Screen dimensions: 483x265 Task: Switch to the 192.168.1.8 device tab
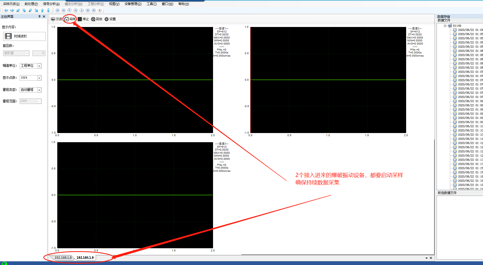tap(63, 258)
